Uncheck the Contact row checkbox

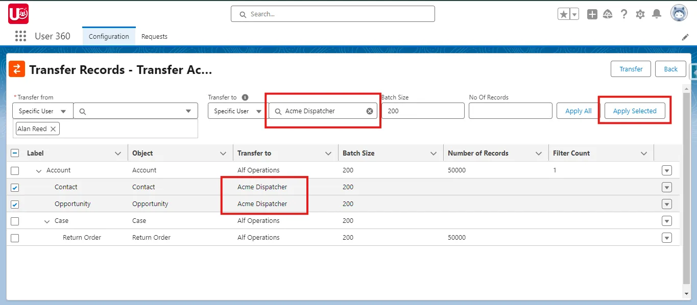[15, 187]
